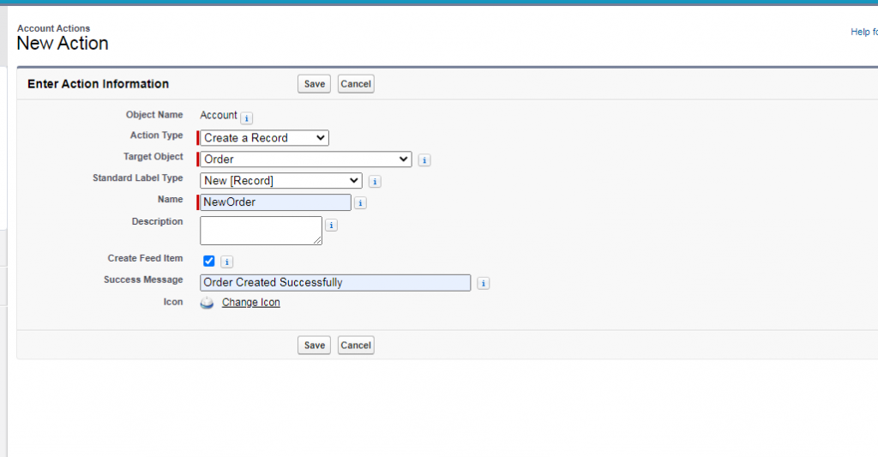Click the info icon beside Description box
878x457 pixels.
pos(332,225)
